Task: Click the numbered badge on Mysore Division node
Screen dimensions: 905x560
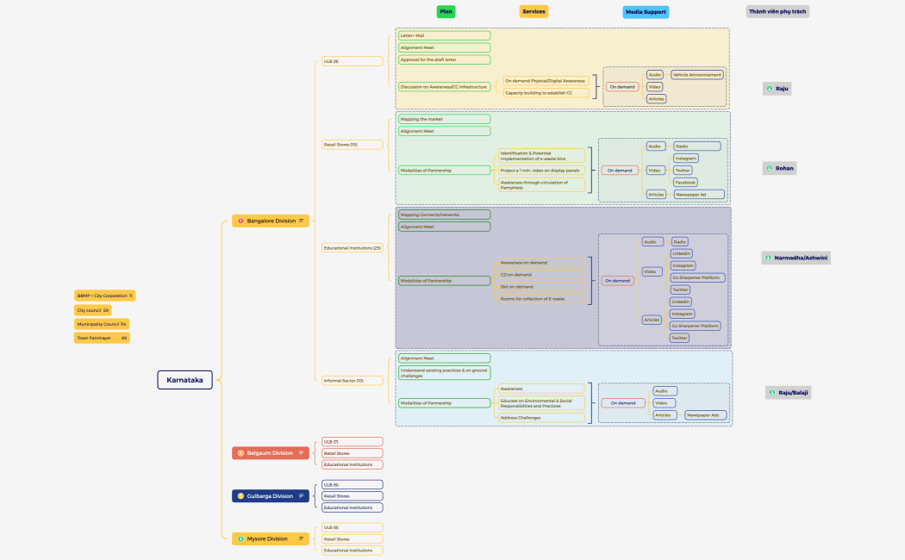Action: pyautogui.click(x=240, y=538)
